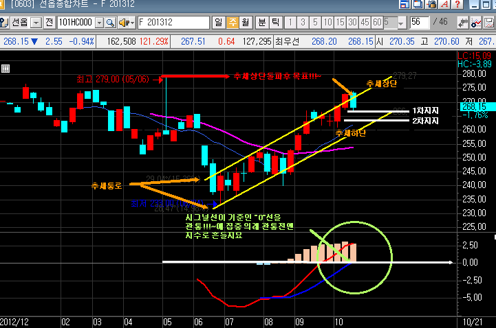Click the 틱 tick period button
Image resolution: width=496 pixels, height=328 pixels.
pos(275,23)
